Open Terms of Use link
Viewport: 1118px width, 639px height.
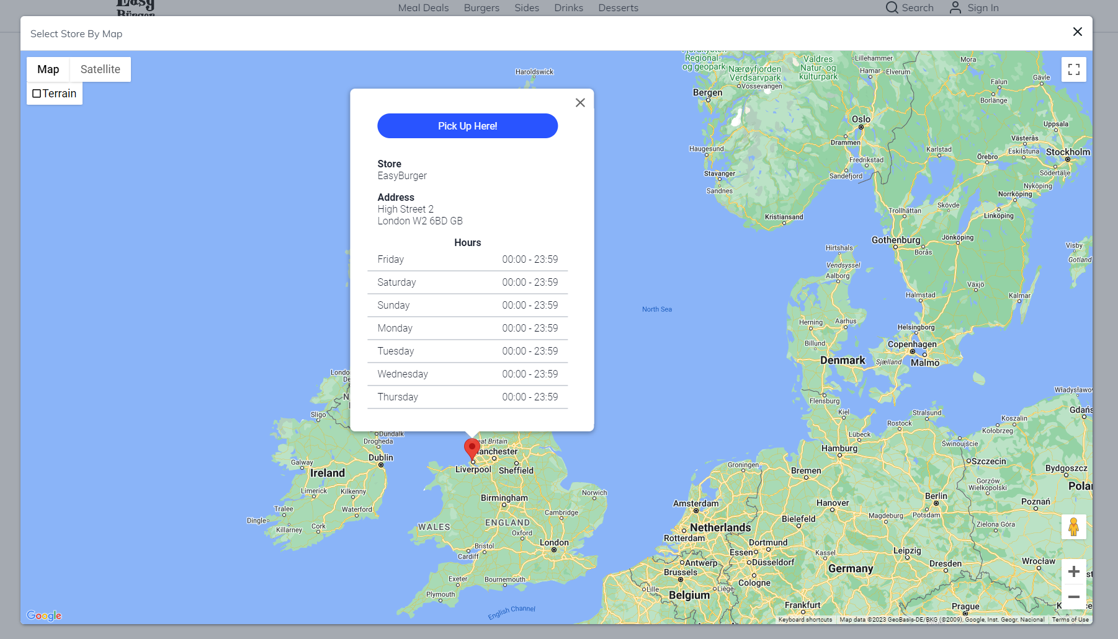1070,620
